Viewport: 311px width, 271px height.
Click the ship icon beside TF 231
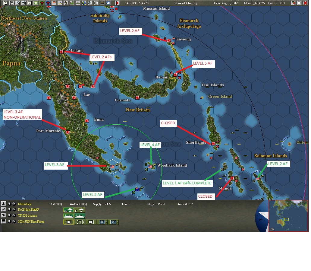3,215
